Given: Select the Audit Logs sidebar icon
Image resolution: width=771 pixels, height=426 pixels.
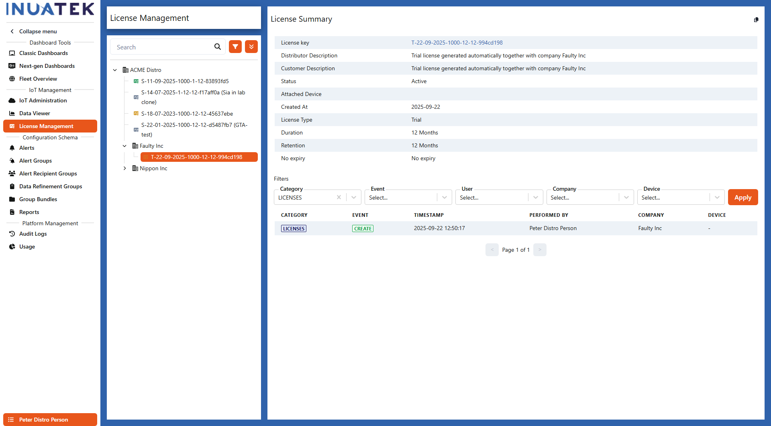Looking at the screenshot, I should click(12, 234).
